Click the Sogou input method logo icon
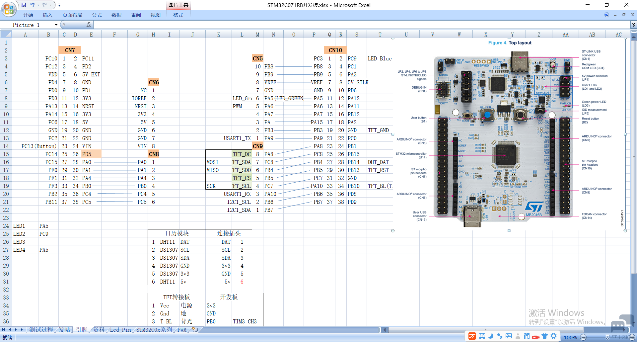The image size is (637, 342). click(472, 336)
